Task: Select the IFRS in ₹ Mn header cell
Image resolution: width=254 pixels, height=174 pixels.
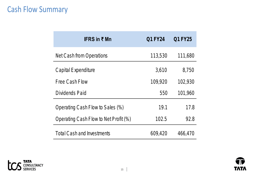Action: pos(98,39)
